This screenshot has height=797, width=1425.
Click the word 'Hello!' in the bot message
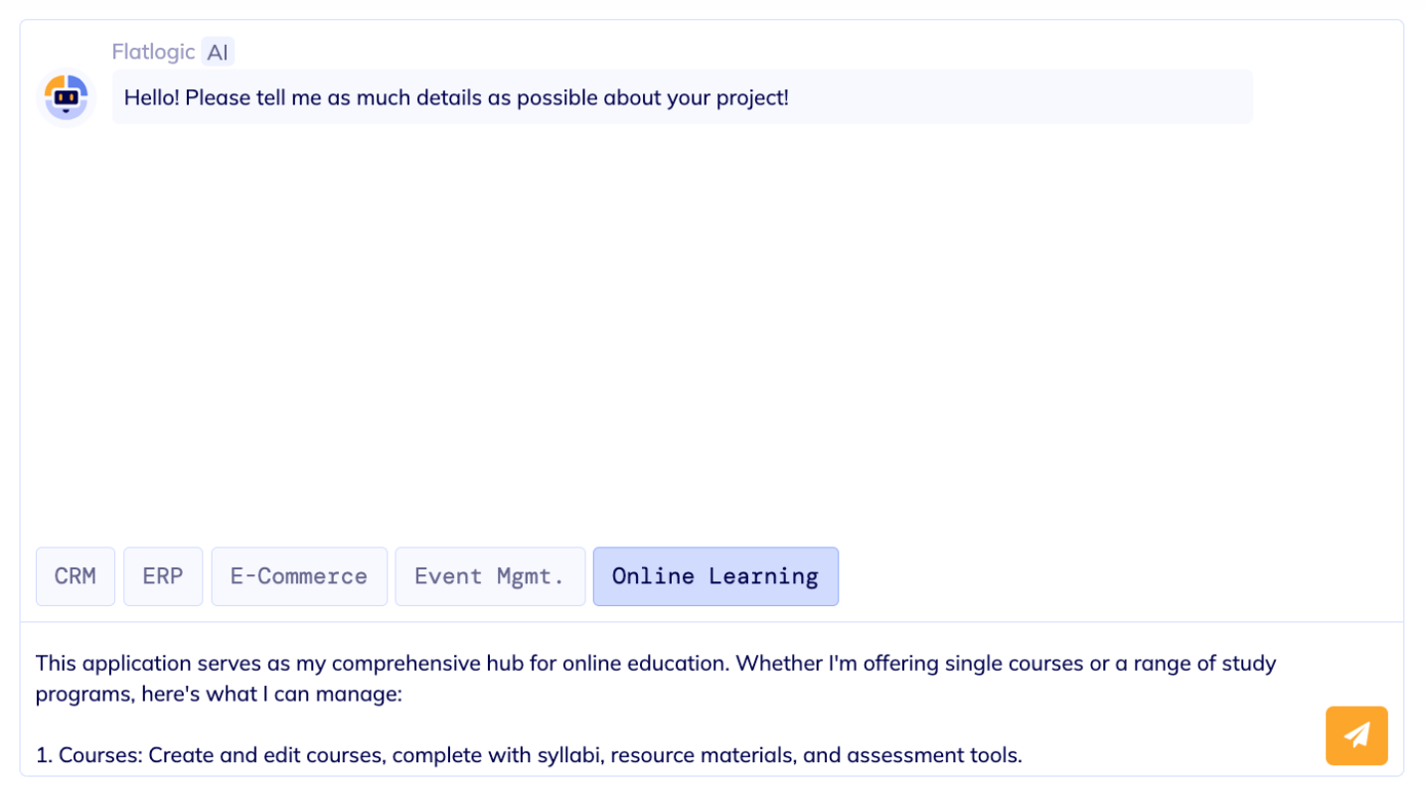point(151,98)
